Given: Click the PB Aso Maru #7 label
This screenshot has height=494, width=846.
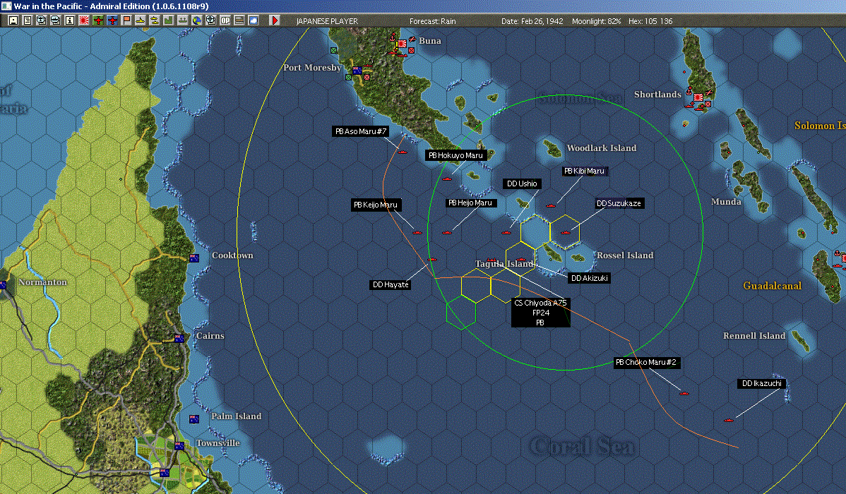Looking at the screenshot, I should point(361,131).
